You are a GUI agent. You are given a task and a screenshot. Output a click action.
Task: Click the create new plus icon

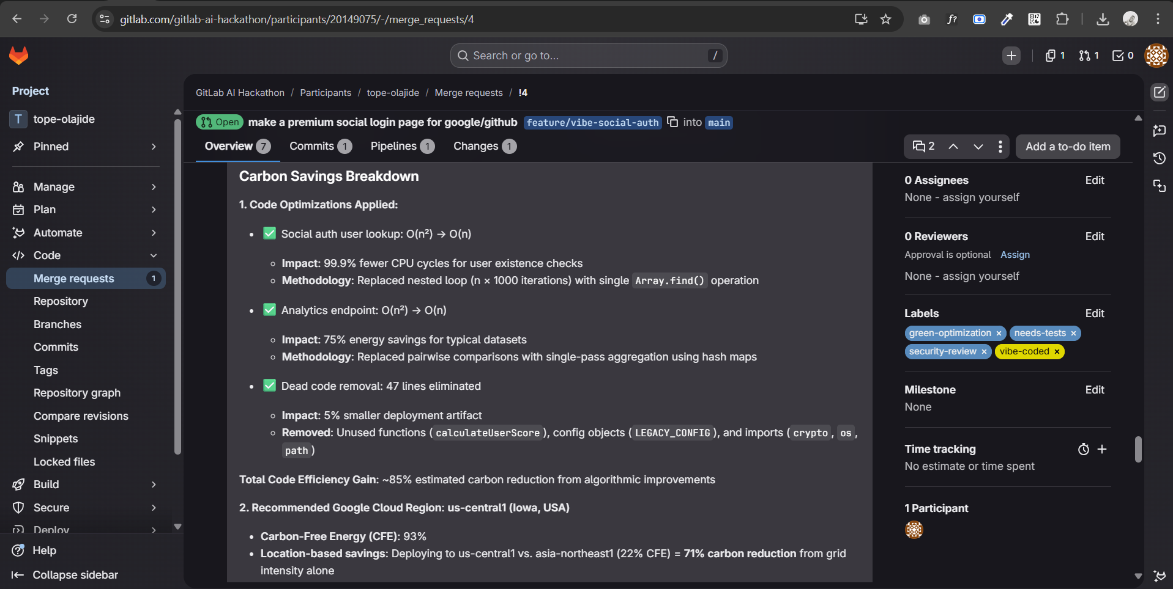click(1011, 56)
